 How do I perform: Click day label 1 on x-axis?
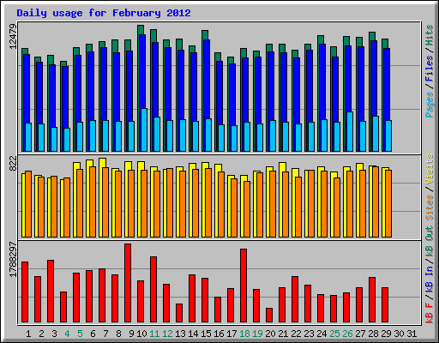28,334
